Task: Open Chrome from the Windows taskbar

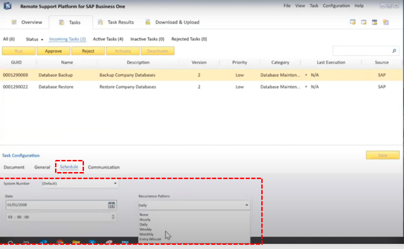Action: [60, 242]
